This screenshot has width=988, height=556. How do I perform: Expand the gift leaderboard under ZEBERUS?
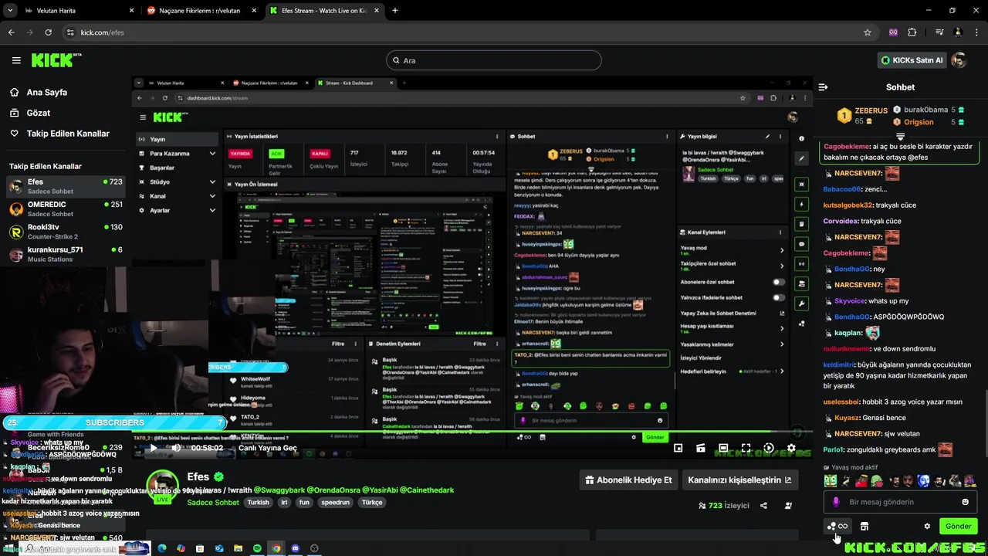click(x=900, y=137)
